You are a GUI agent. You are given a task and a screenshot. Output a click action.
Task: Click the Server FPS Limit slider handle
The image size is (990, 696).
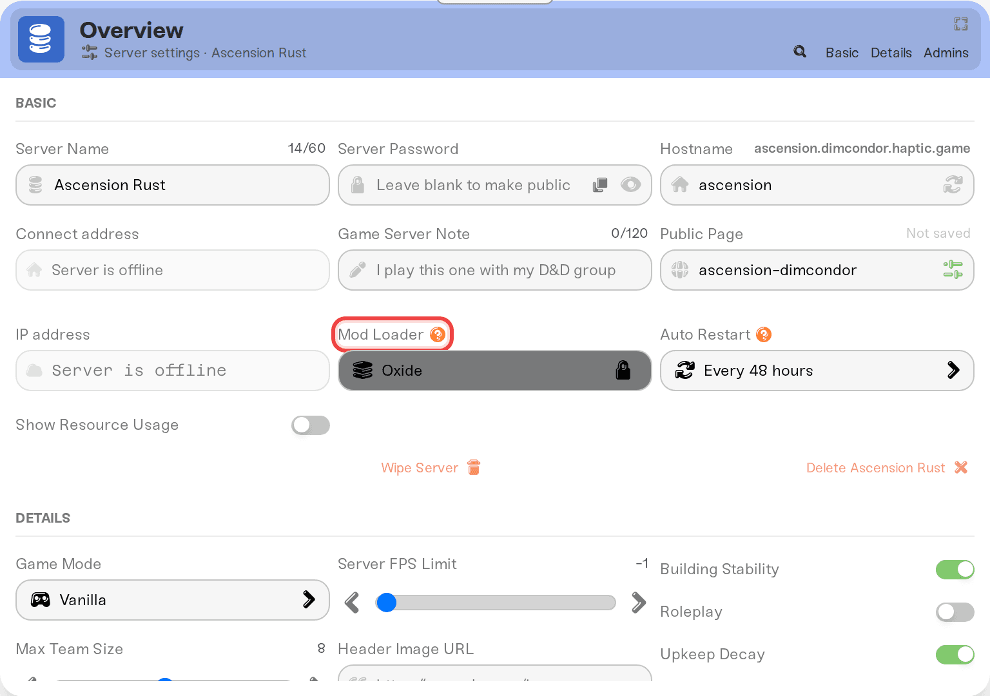coord(387,603)
